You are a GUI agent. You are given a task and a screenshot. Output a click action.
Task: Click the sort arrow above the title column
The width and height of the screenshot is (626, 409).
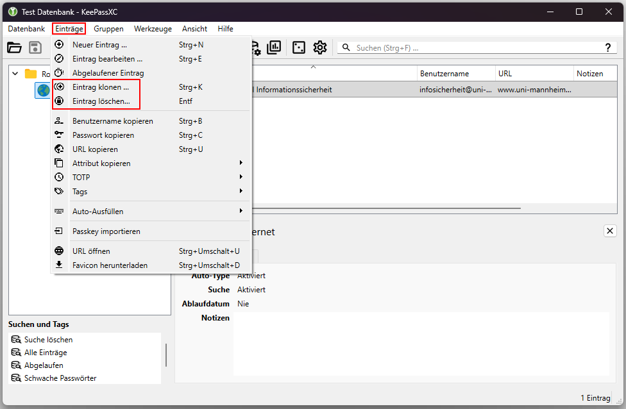[314, 67]
